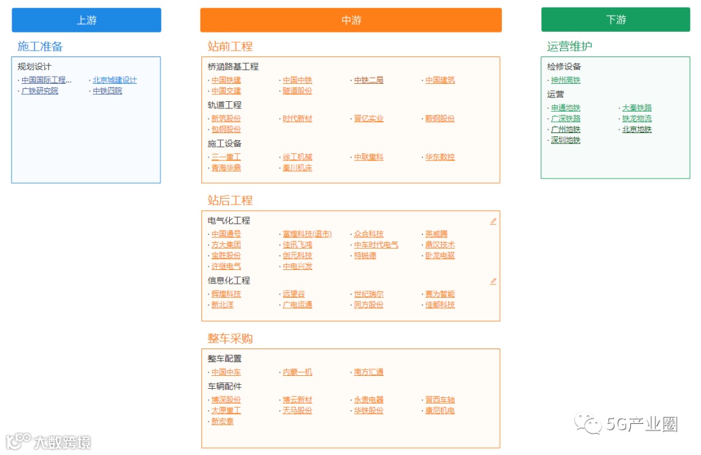Open the 南方汇通 link
The height and width of the screenshot is (455, 701).
pos(369,372)
